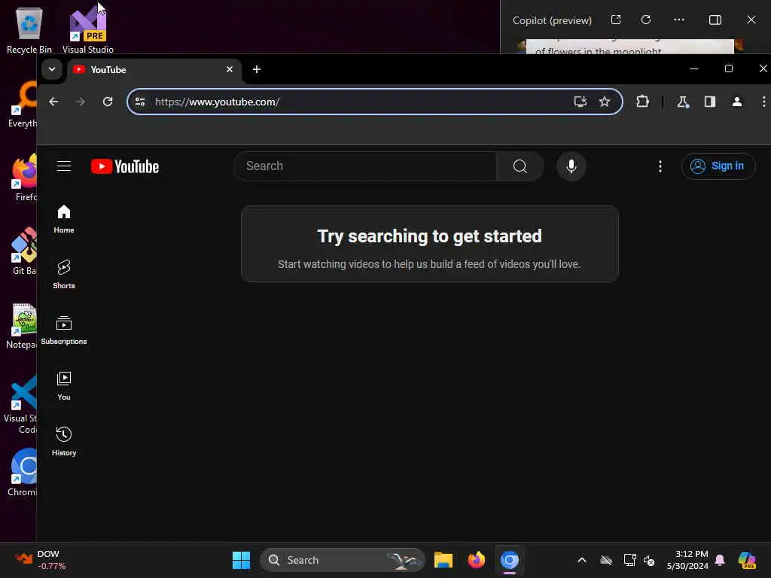Open Copilot more options ellipsis
771x578 pixels.
678,20
